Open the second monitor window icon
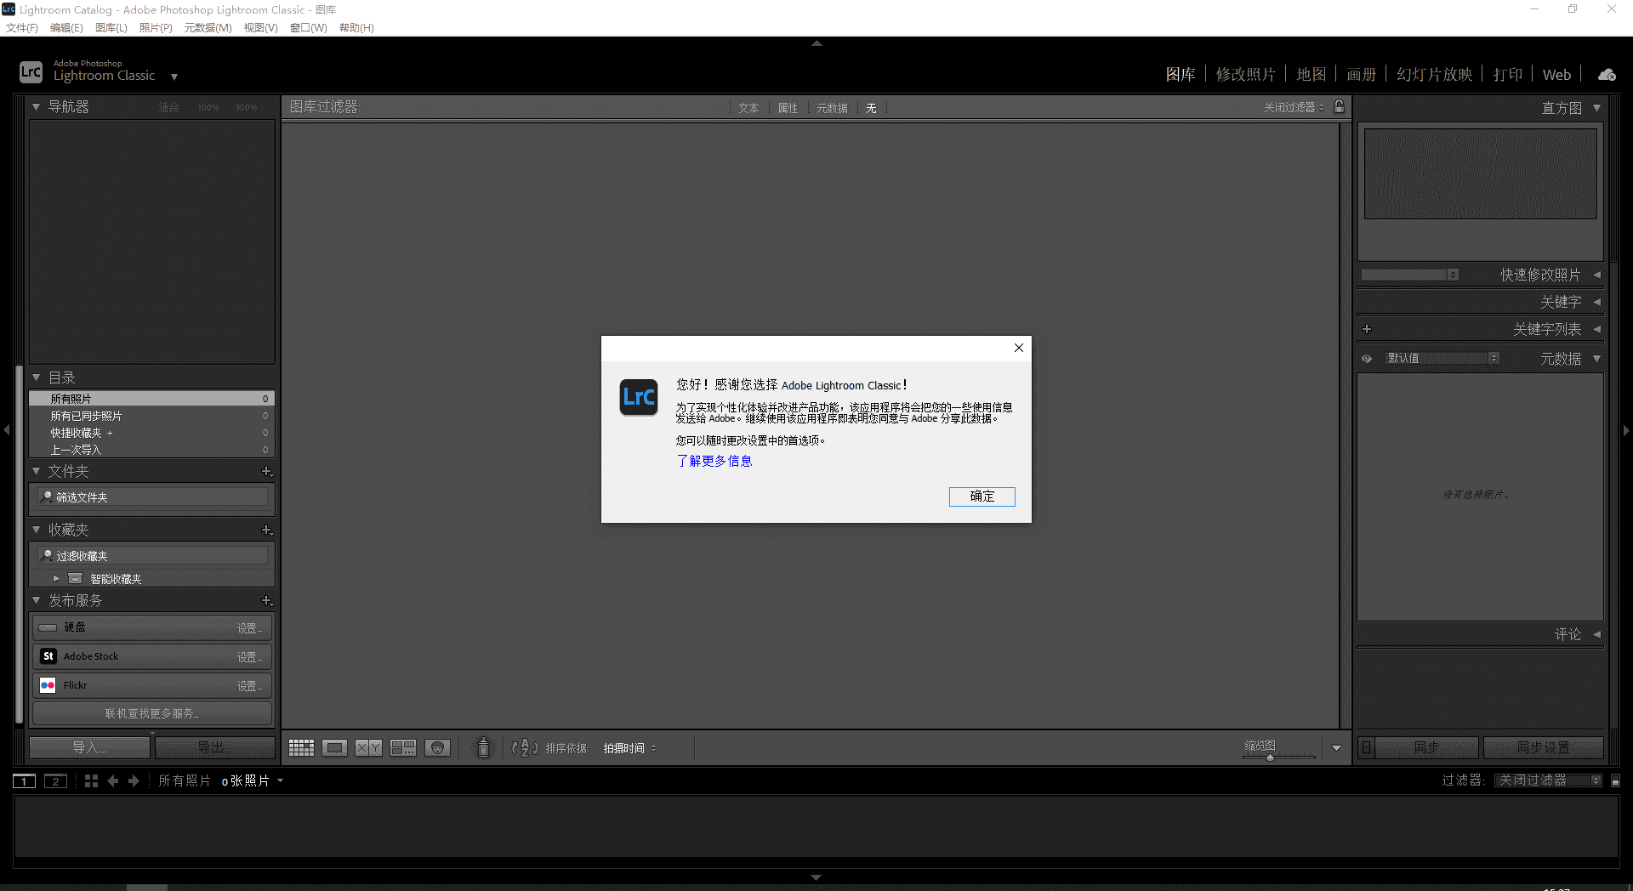Screen dimensions: 1633x891 click(x=55, y=780)
